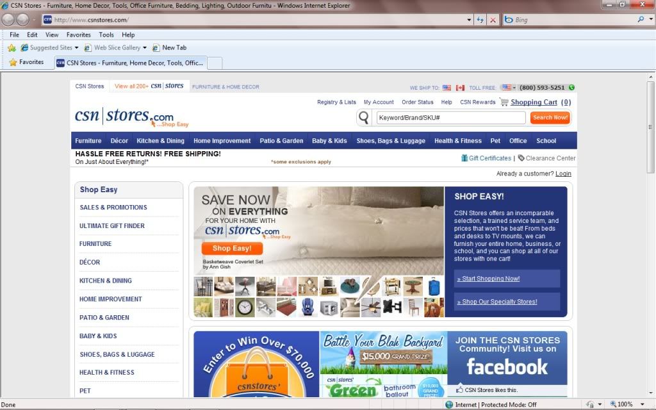Click the Add to Favorites Bar star icon

(x=12, y=48)
